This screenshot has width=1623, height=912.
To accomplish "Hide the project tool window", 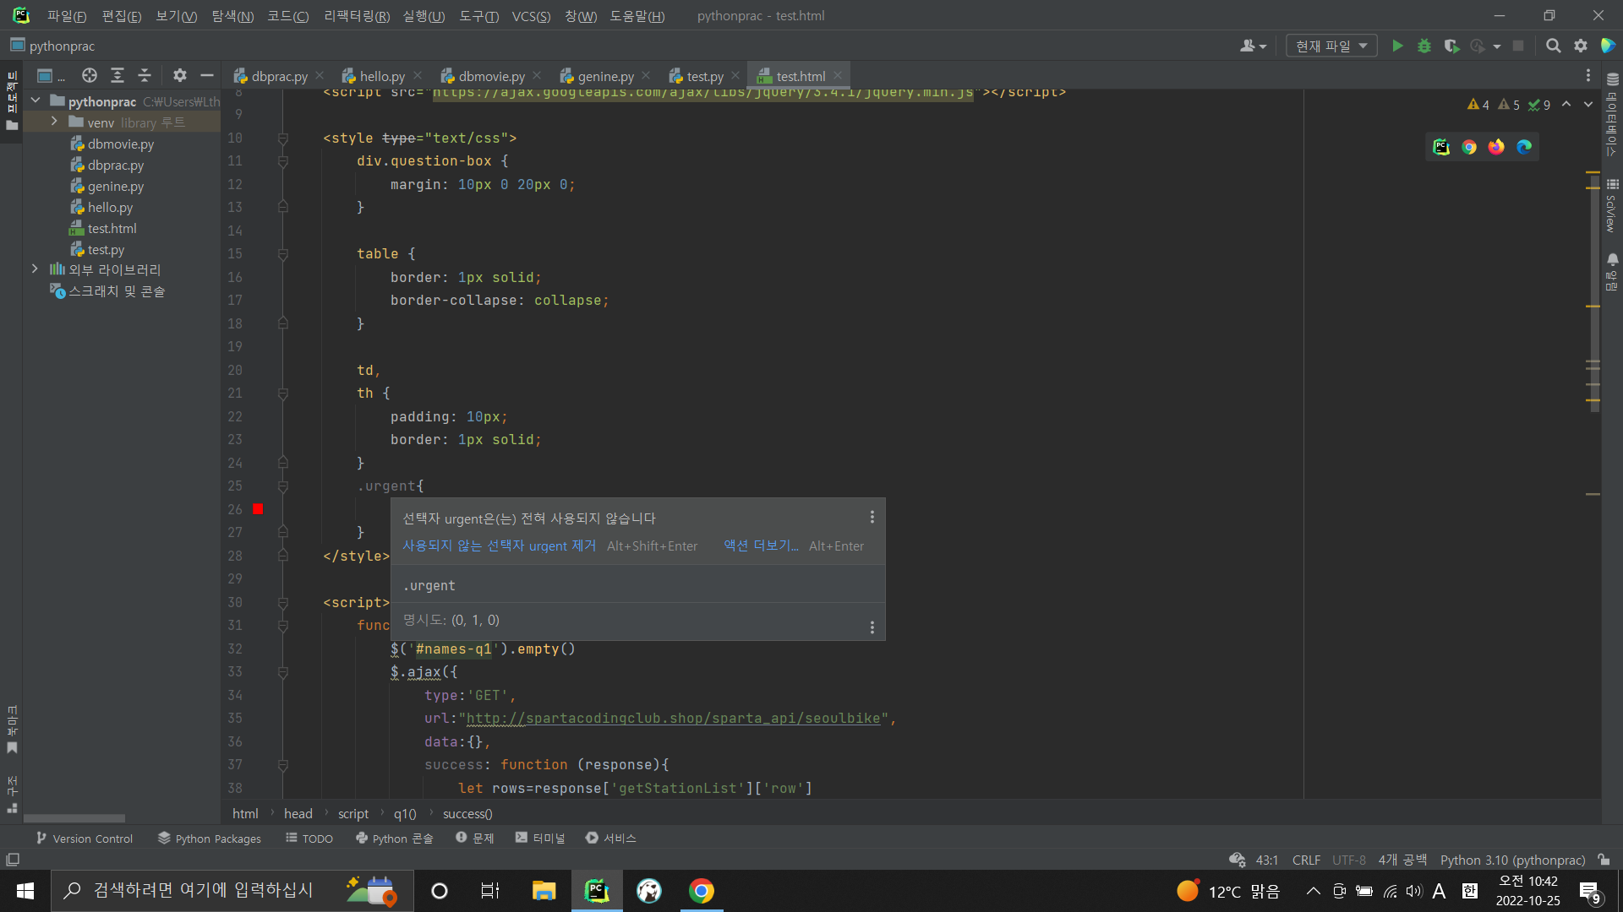I will point(206,75).
